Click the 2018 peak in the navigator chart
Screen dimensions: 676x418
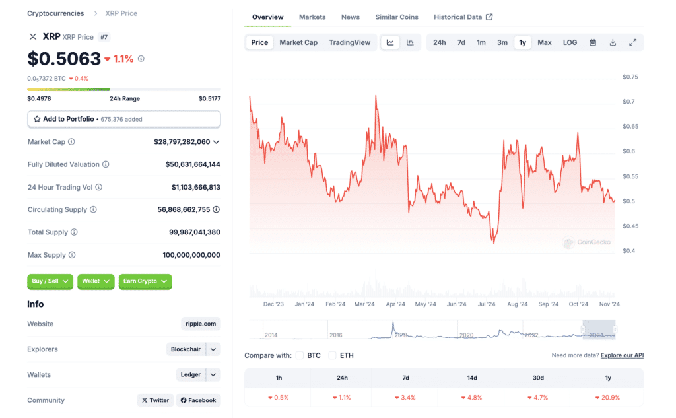pos(393,324)
